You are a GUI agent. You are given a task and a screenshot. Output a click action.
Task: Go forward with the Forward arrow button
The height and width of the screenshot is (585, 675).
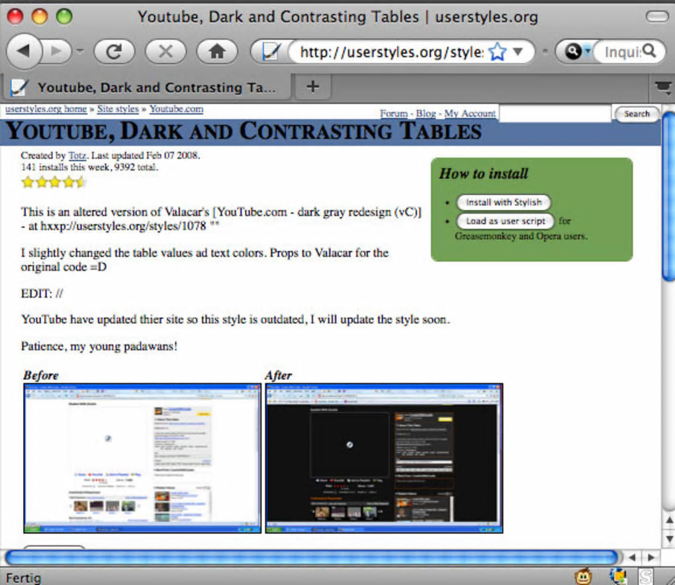coord(58,51)
